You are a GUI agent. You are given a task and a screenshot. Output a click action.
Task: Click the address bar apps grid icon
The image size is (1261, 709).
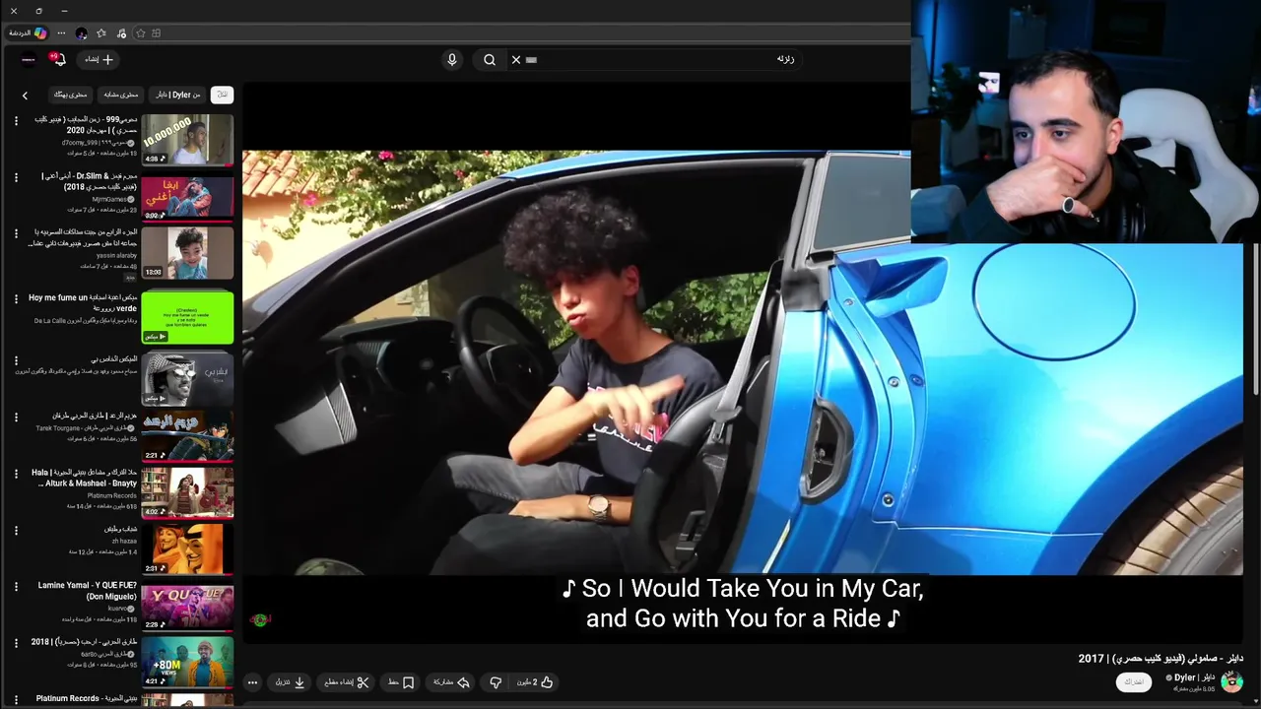(x=157, y=32)
